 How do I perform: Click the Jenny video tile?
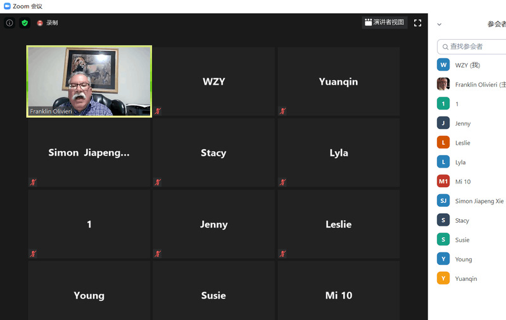(213, 224)
